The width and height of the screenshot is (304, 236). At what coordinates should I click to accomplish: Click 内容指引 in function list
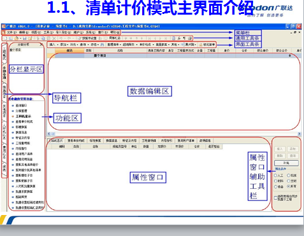tap(21, 148)
